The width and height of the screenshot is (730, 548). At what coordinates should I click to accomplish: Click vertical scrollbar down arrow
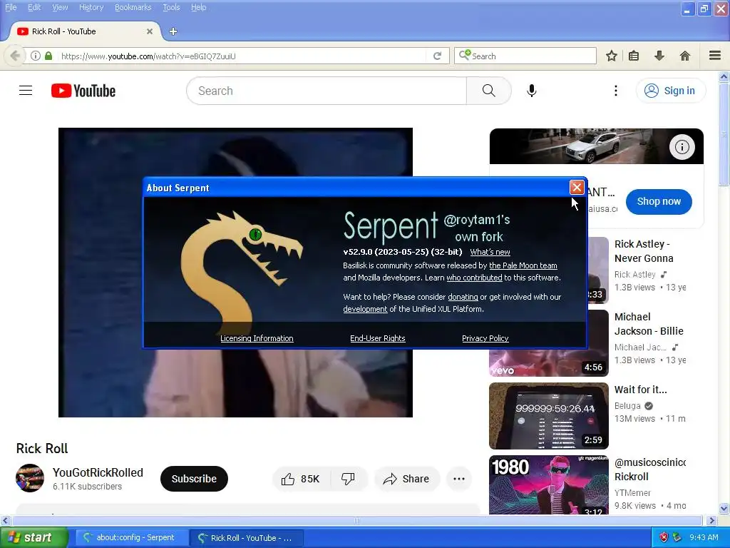724,508
